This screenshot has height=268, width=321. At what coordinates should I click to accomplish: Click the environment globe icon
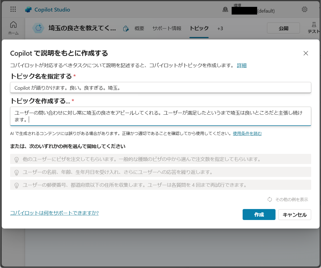coord(225,9)
